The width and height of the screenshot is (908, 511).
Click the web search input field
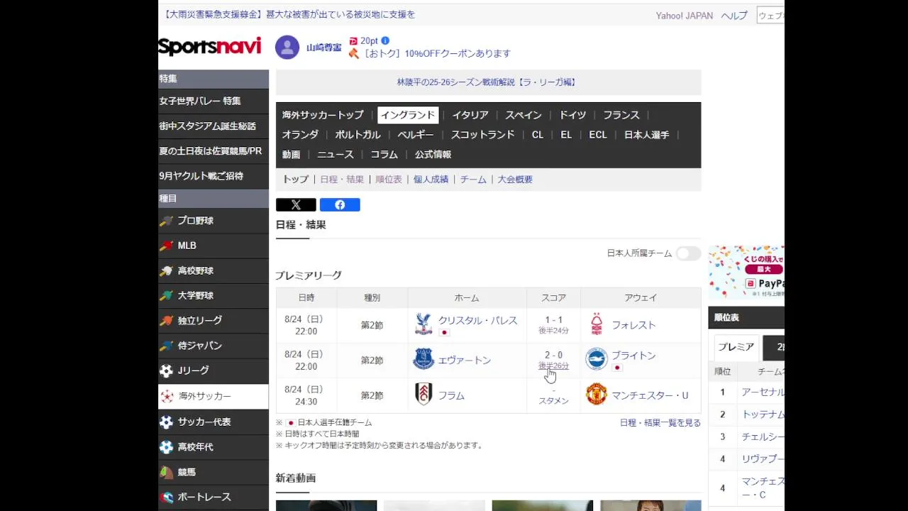770,16
